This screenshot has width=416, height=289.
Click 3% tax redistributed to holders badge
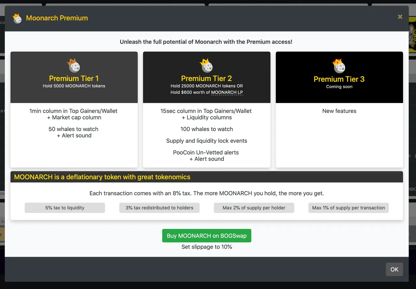click(x=159, y=208)
